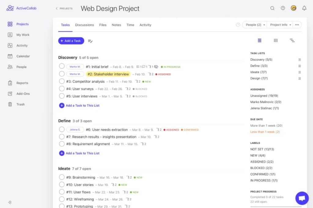The image size is (313, 208).
Task: Open the highlighted #2: Stakeholder interview task
Action: click(x=108, y=74)
